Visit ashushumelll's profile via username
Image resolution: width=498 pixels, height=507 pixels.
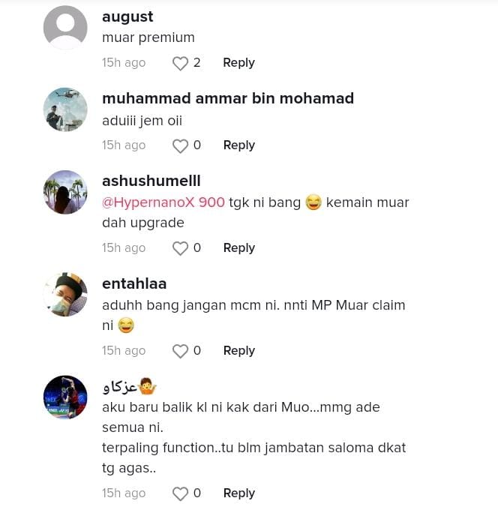[151, 181]
